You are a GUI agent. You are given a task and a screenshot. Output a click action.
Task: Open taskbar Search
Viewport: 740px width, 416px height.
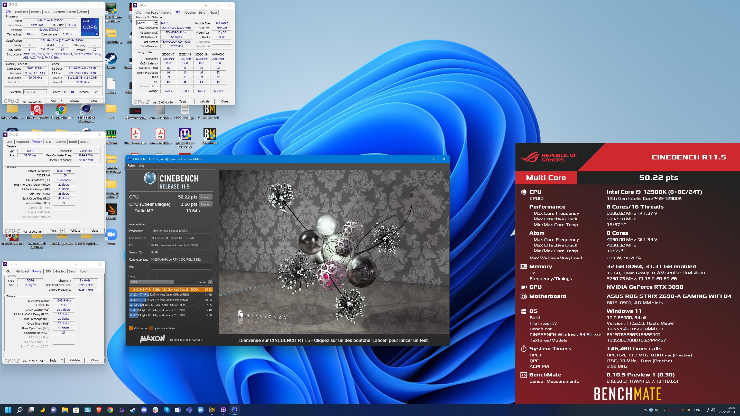pyautogui.click(x=20, y=410)
